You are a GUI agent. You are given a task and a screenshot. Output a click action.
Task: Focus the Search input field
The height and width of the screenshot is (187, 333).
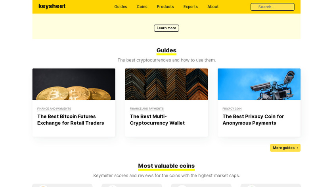[272, 7]
